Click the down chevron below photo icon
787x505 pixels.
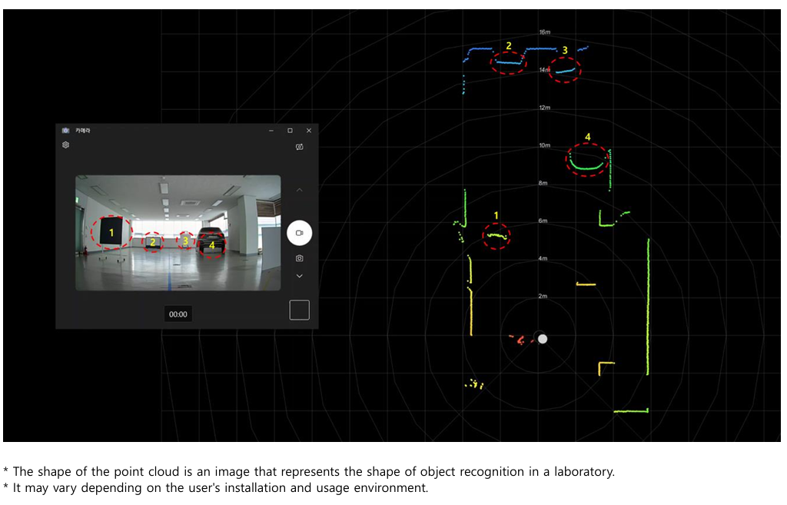[299, 276]
